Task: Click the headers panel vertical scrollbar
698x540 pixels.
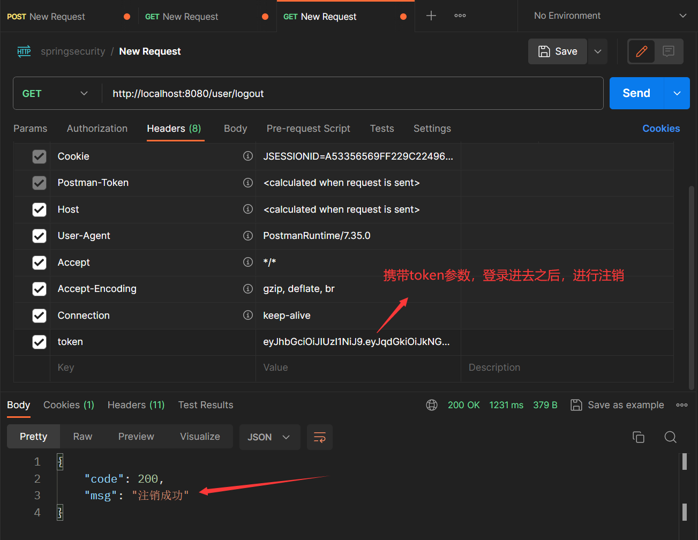Action: (x=692, y=287)
